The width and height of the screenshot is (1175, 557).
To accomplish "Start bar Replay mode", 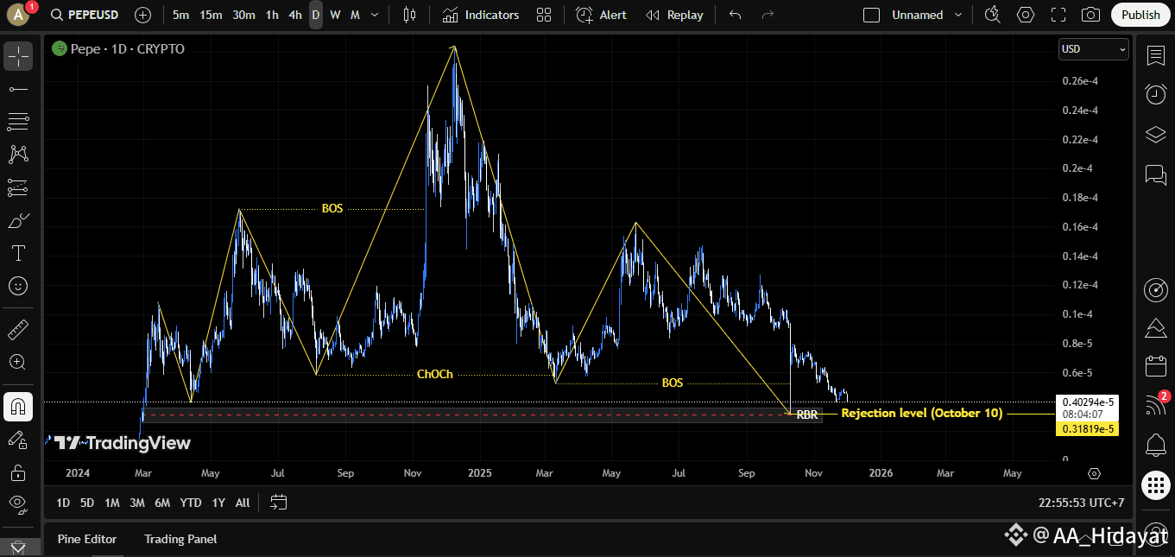I will [674, 15].
